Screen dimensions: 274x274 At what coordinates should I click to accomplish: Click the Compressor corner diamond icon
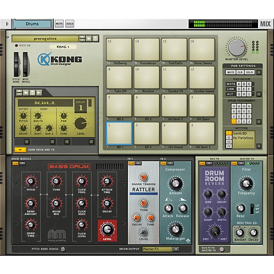click(x=188, y=241)
